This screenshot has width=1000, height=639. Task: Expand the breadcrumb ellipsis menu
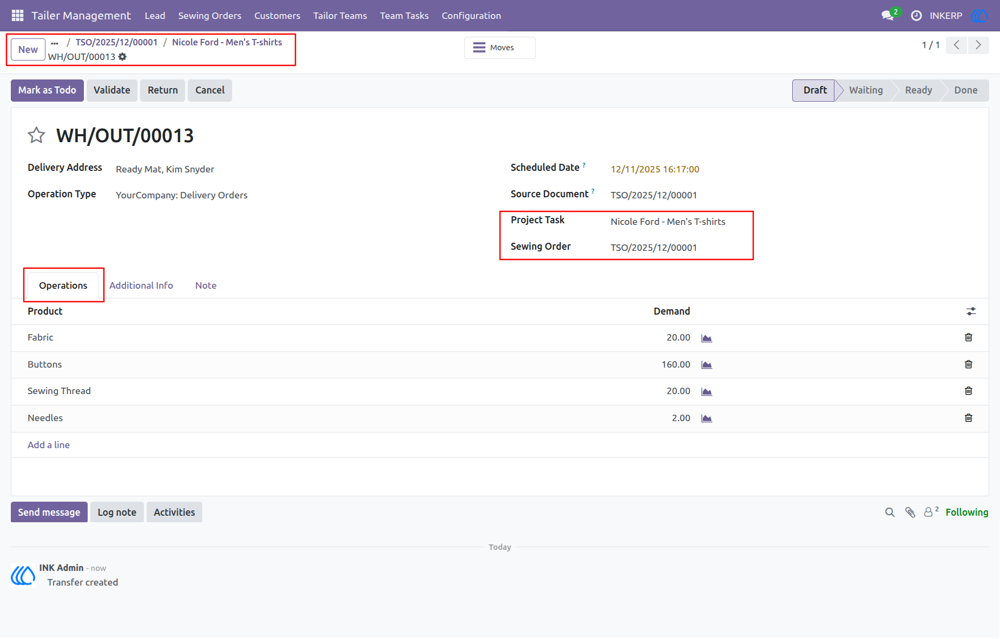[x=55, y=43]
